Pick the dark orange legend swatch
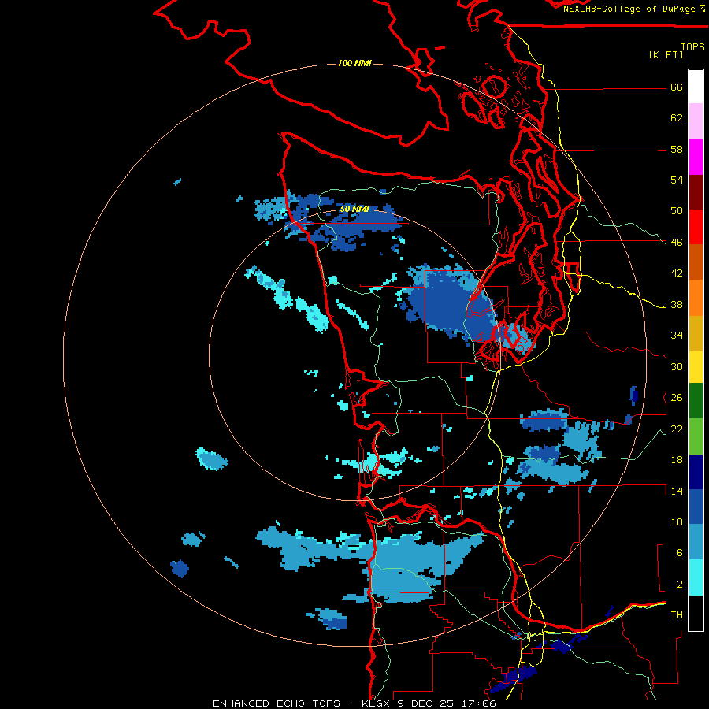Viewport: 709px width, 709px height. tap(696, 262)
